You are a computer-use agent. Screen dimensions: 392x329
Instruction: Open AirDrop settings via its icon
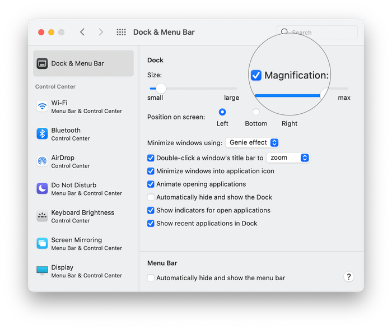(x=42, y=161)
